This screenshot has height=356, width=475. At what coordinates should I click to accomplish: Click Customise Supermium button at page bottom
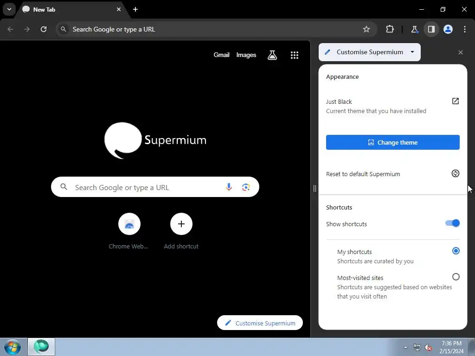pyautogui.click(x=260, y=323)
